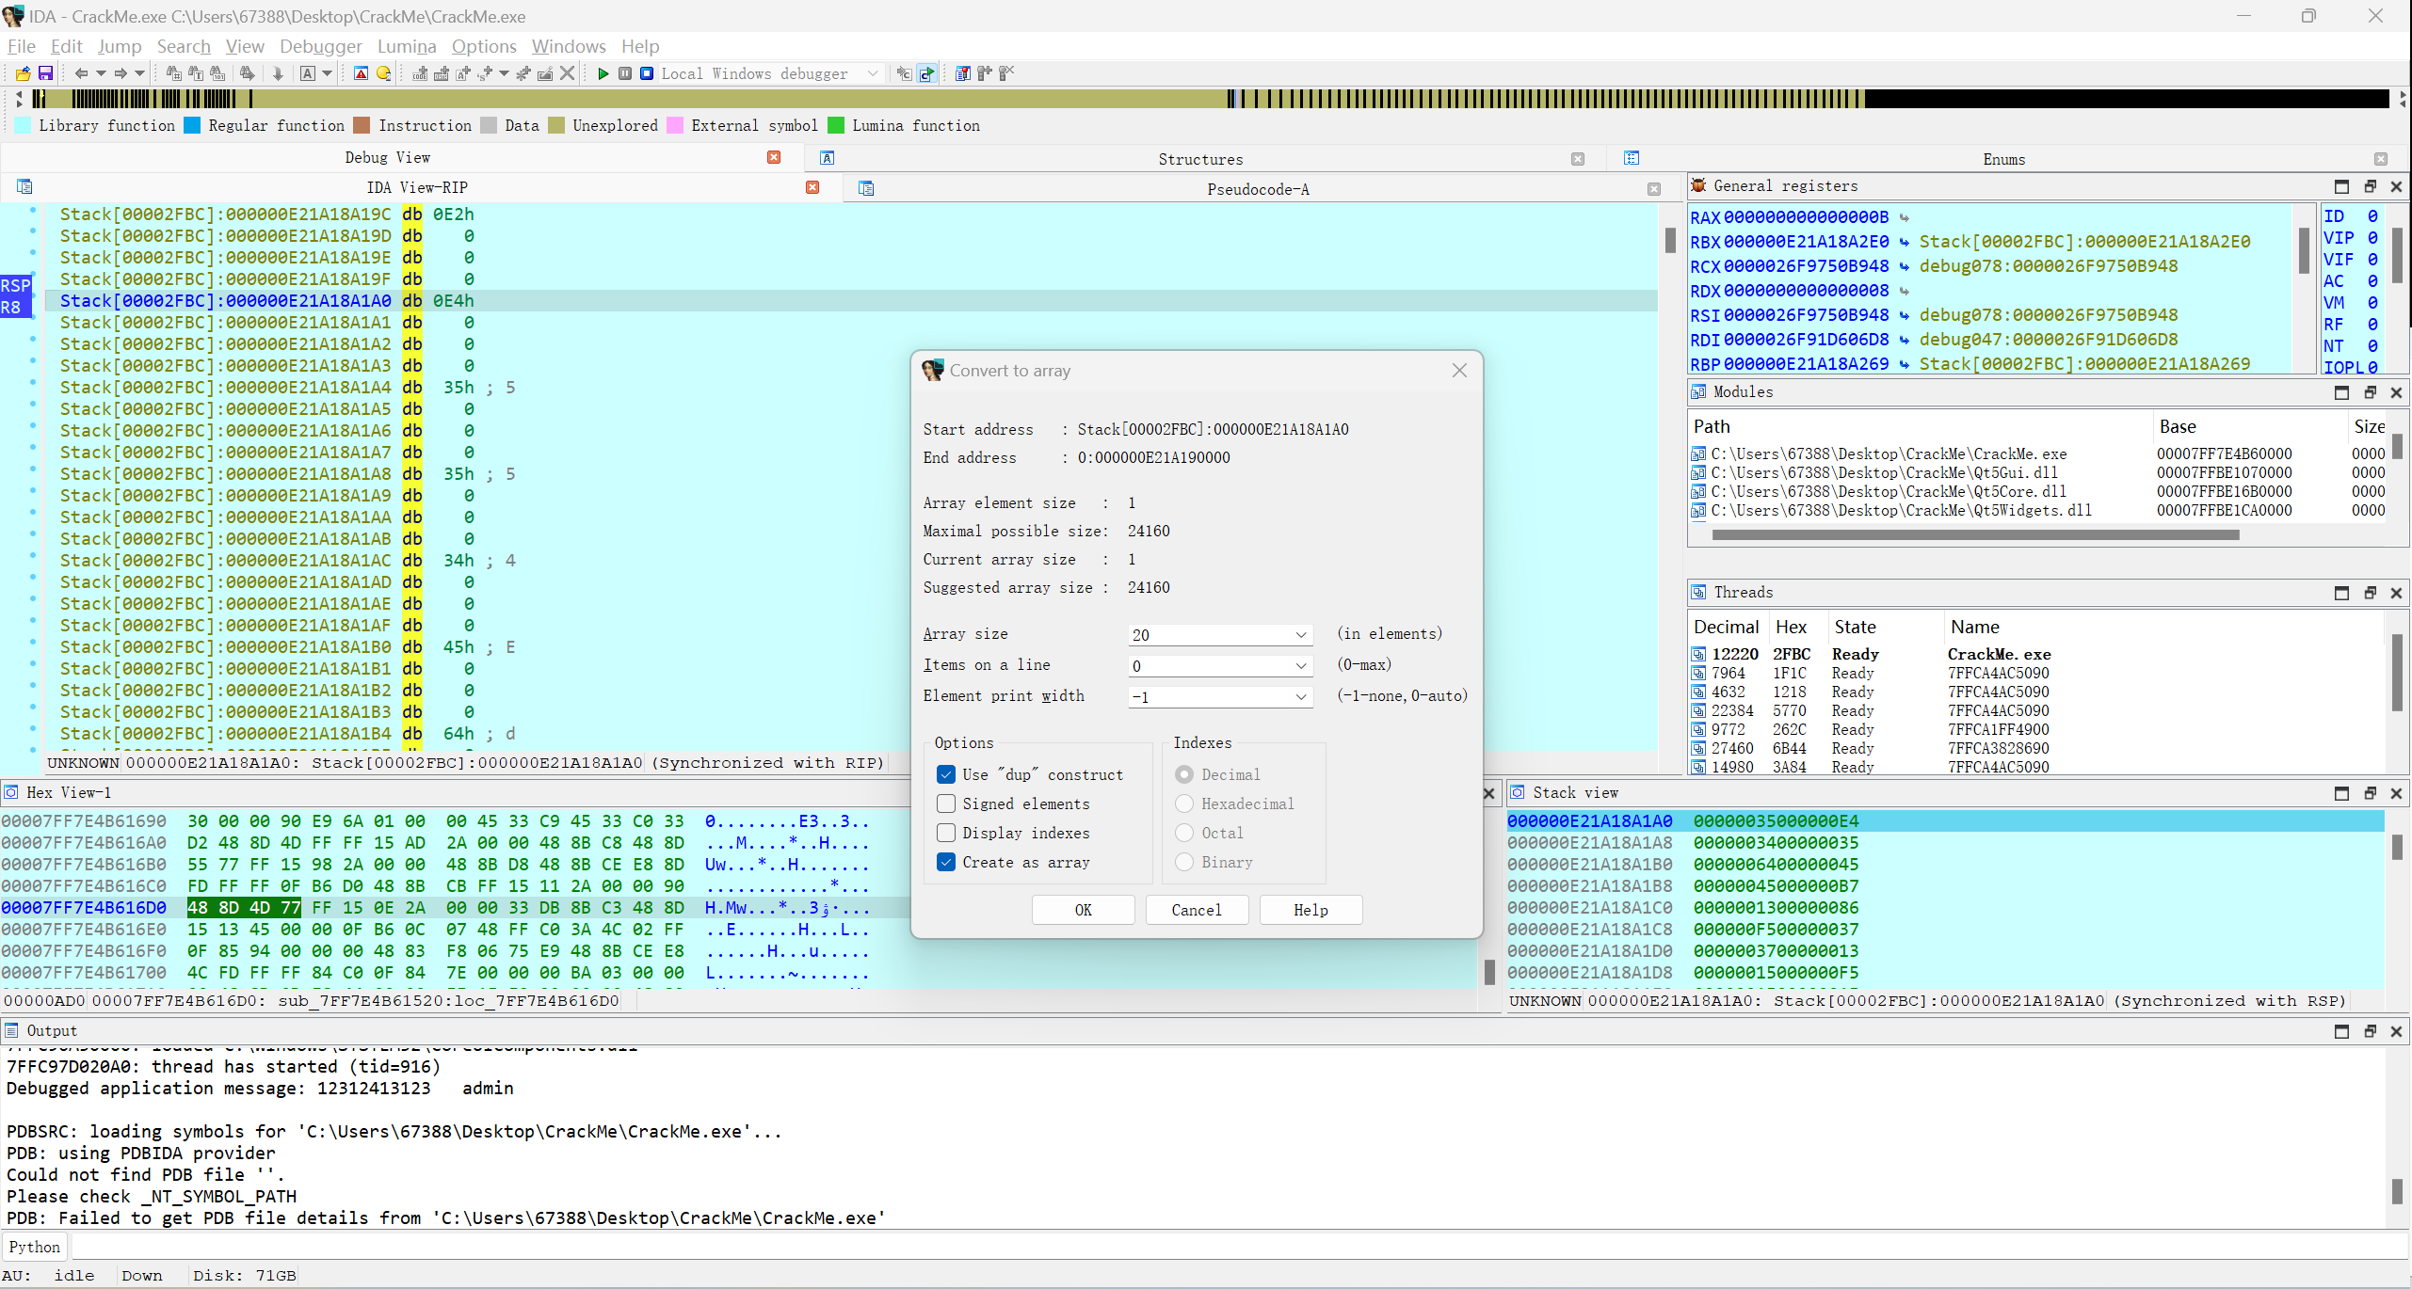The image size is (2412, 1289).
Task: Enable Signed elements checkbox
Action: tap(946, 804)
